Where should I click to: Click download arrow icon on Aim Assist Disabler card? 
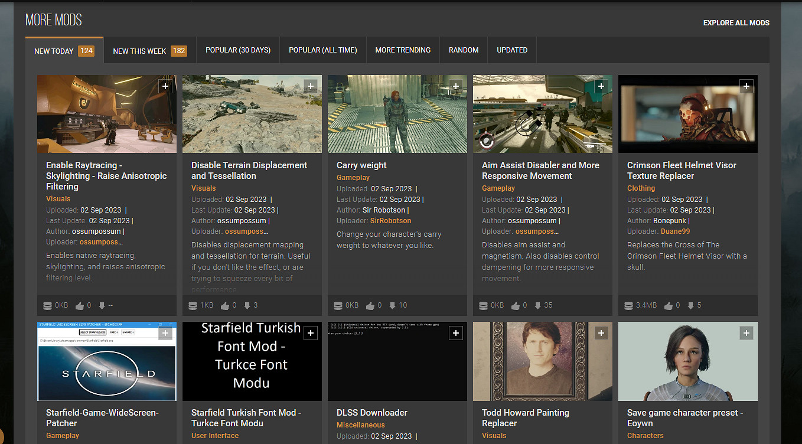pos(538,306)
